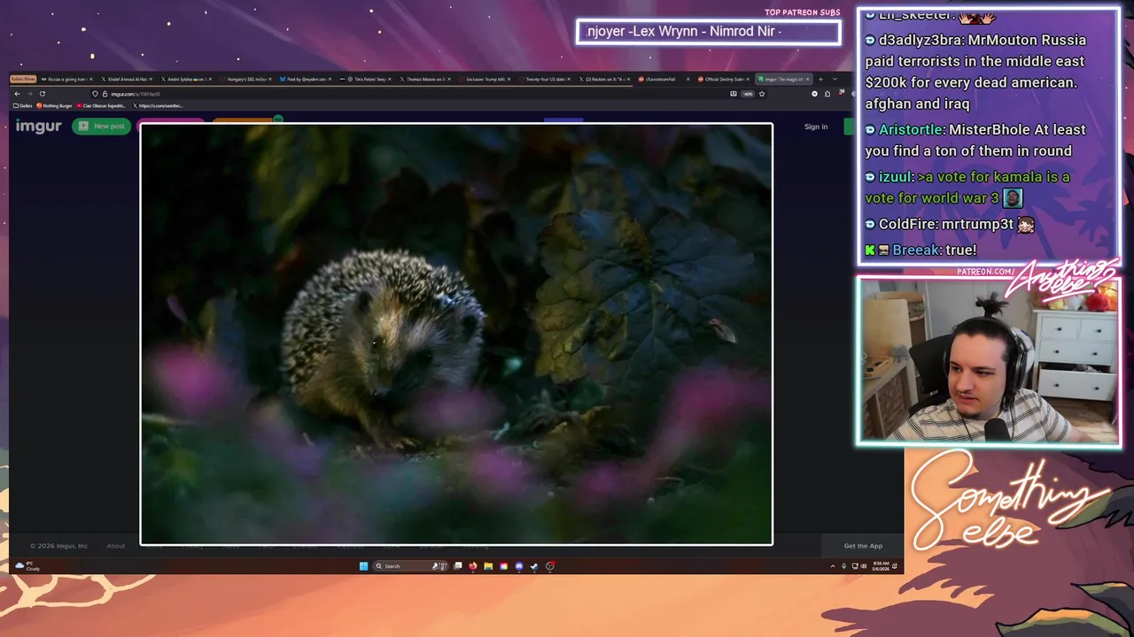This screenshot has width=1134, height=637.
Task: Expand the list-all-tabs chevron
Action: pos(835,79)
